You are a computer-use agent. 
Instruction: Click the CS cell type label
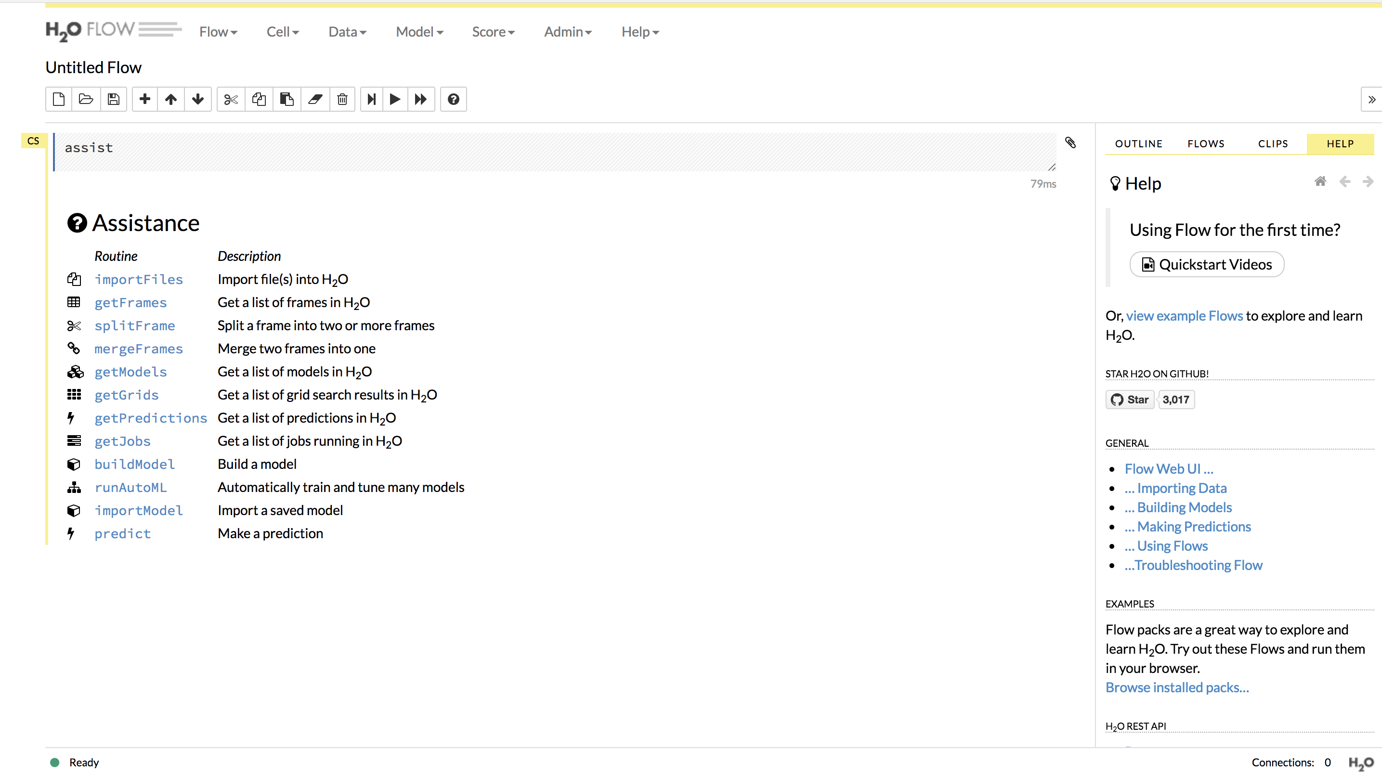click(x=33, y=141)
